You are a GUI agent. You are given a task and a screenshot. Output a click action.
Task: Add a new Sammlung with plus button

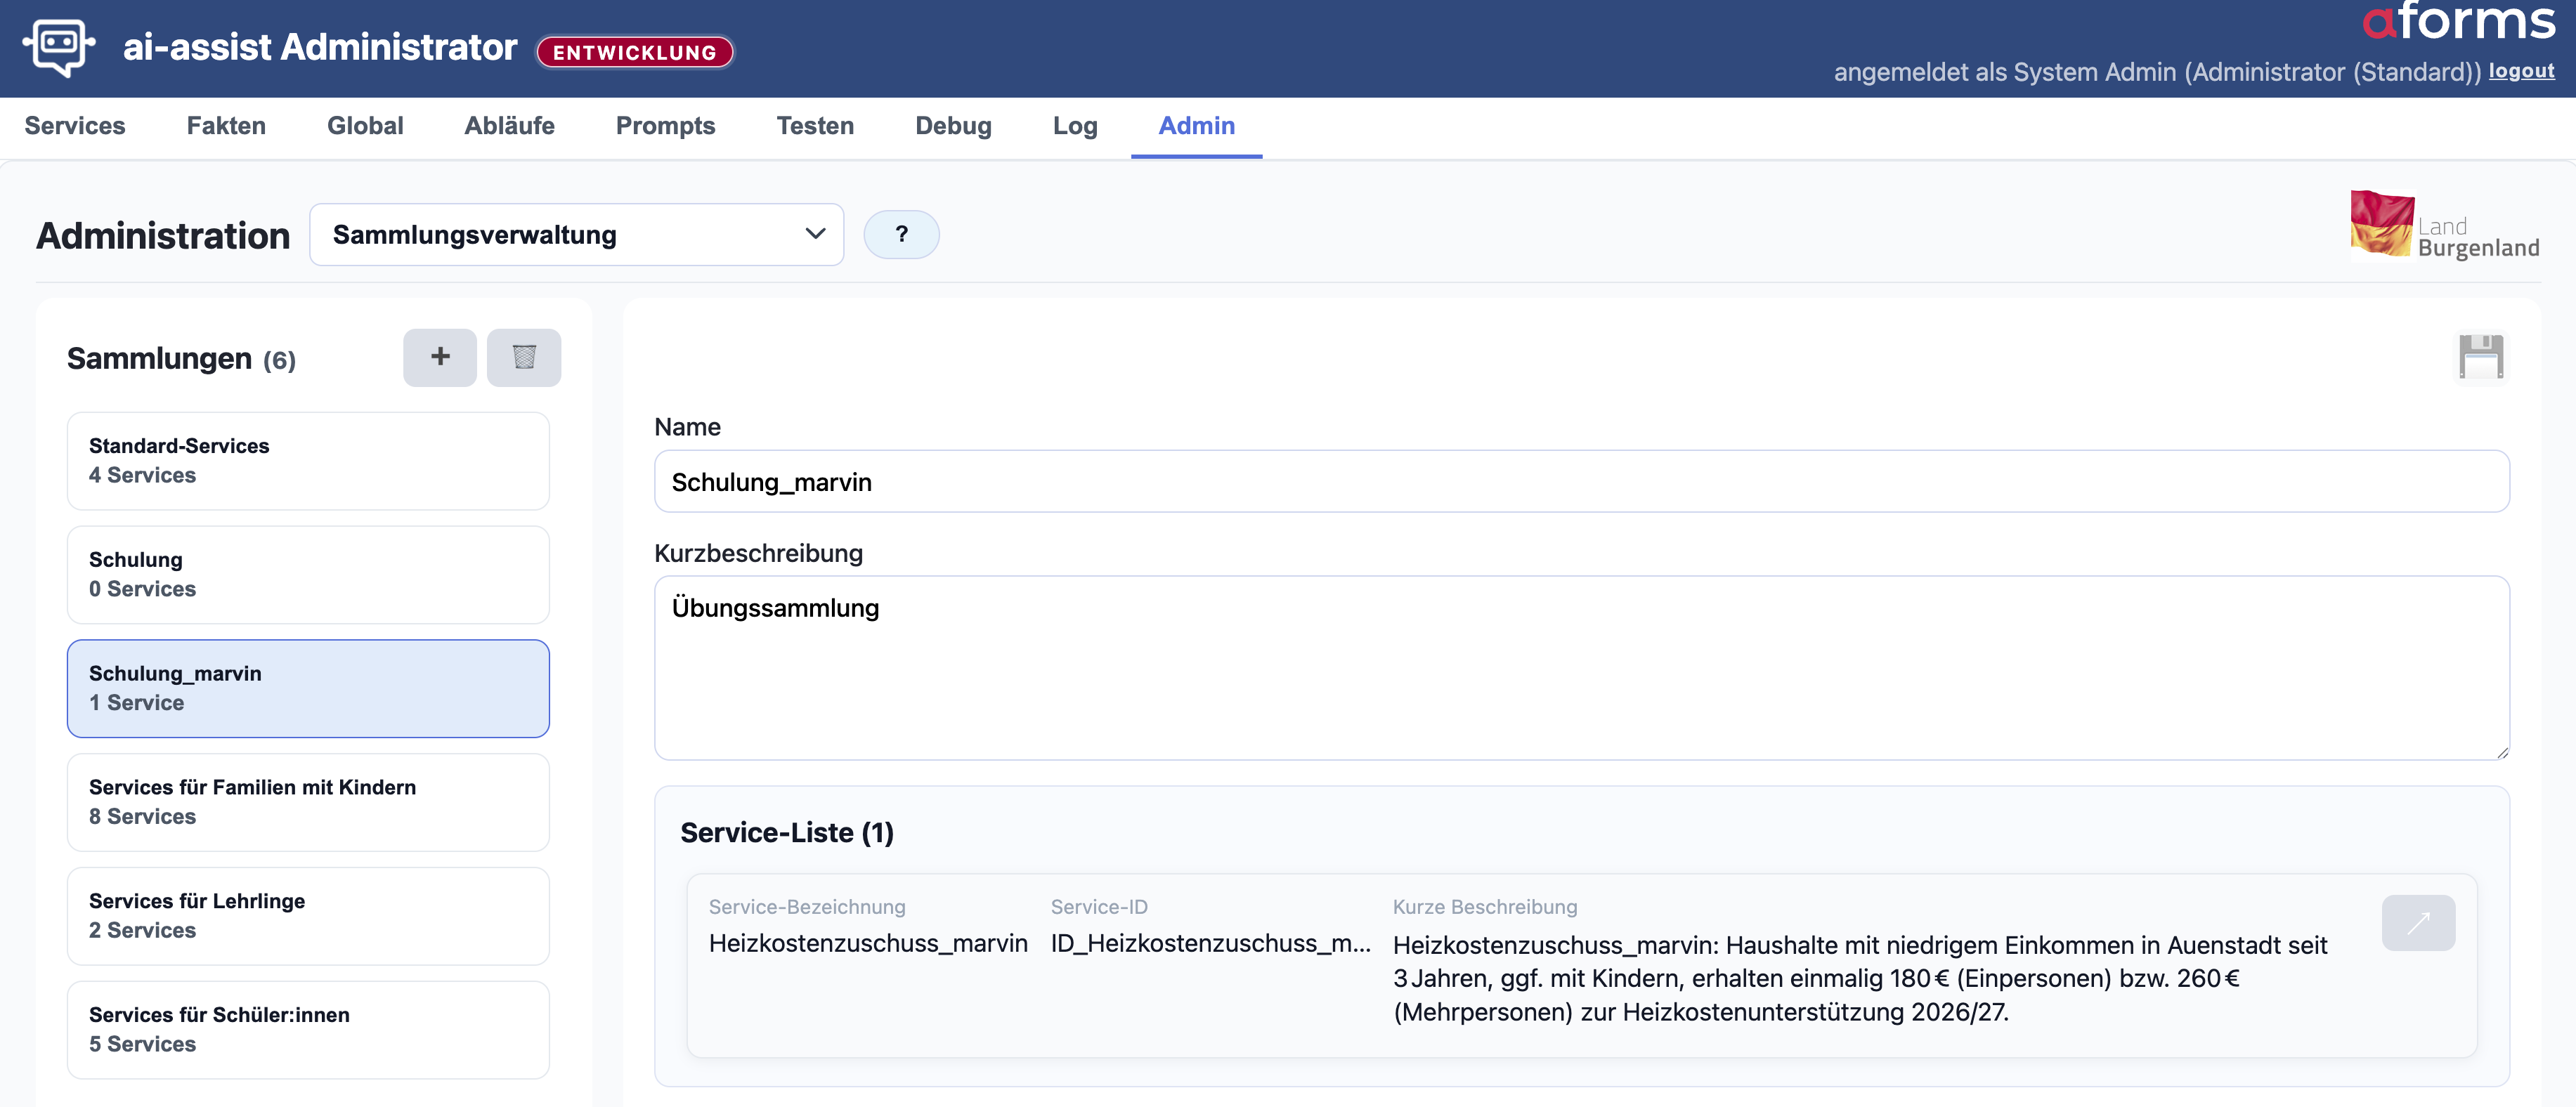click(440, 357)
